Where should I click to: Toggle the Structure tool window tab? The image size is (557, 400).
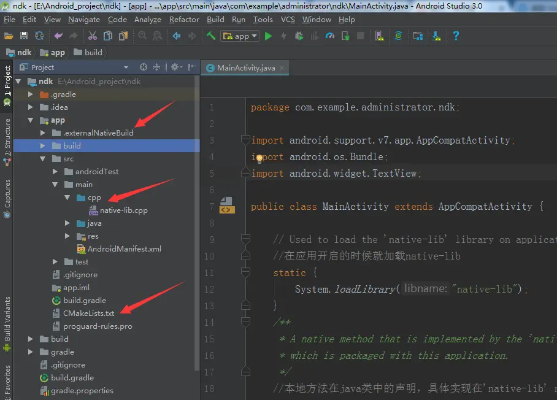7,139
